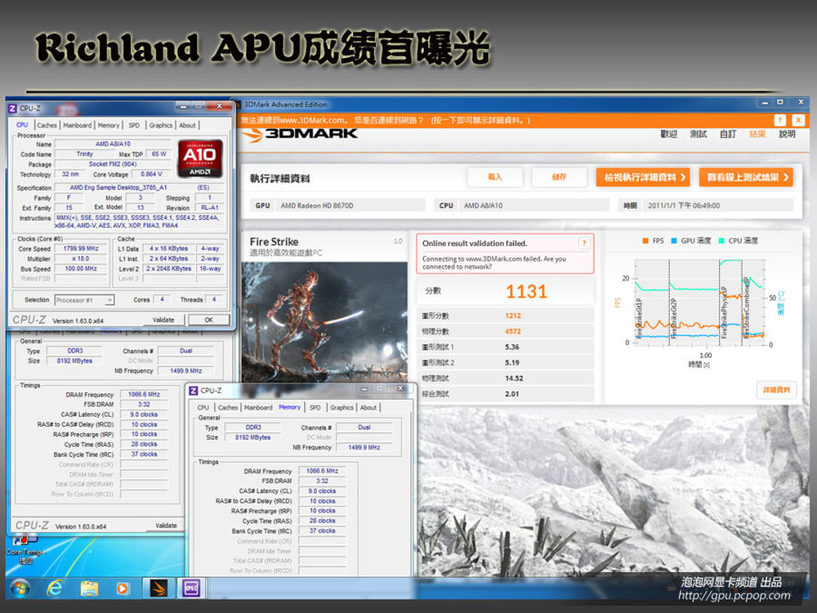Screen dimensions: 817x613
Task: Click the 儲存 button in 3DMark
Action: [x=559, y=177]
